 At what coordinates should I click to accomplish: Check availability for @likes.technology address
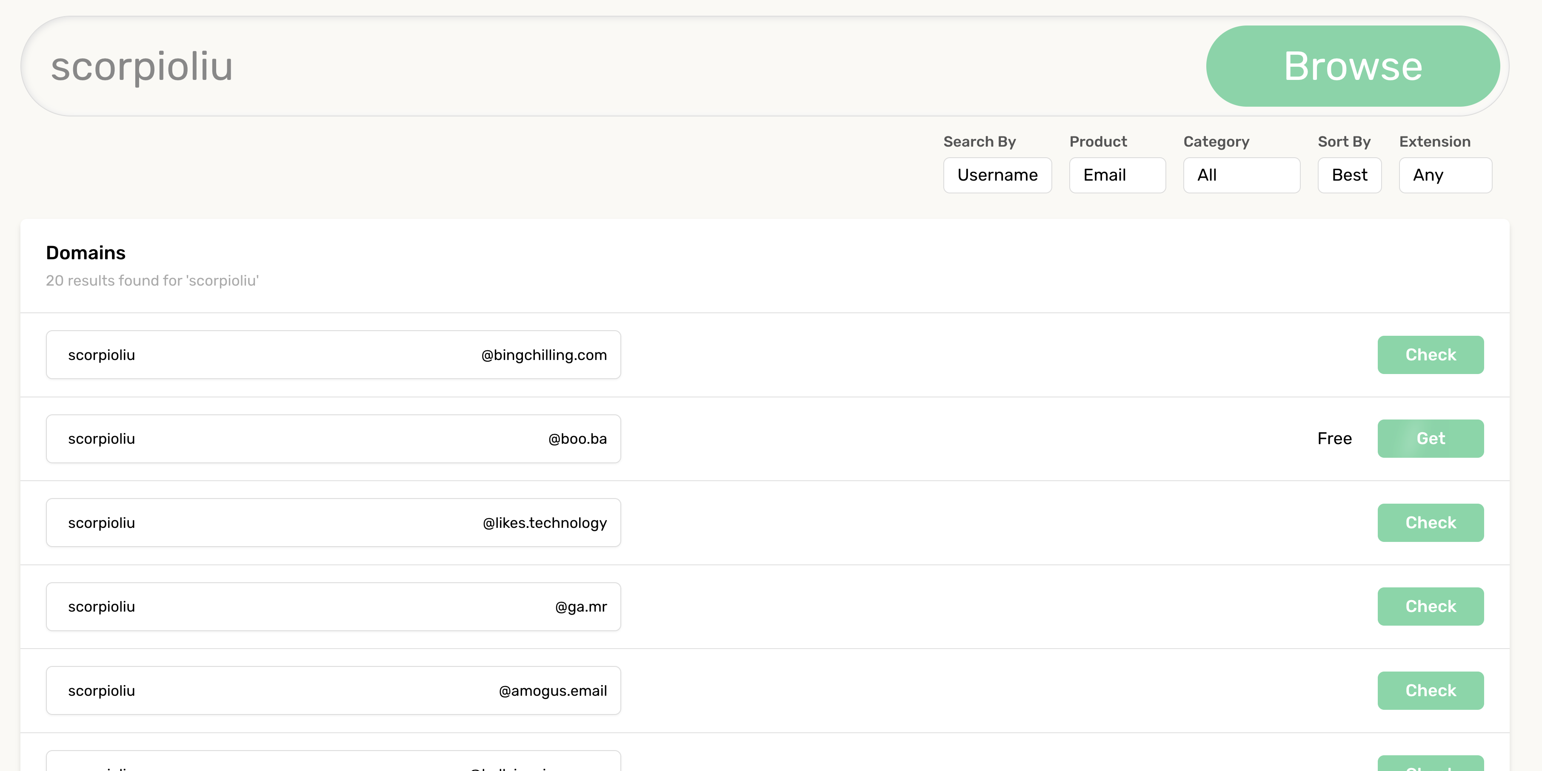pos(1430,523)
